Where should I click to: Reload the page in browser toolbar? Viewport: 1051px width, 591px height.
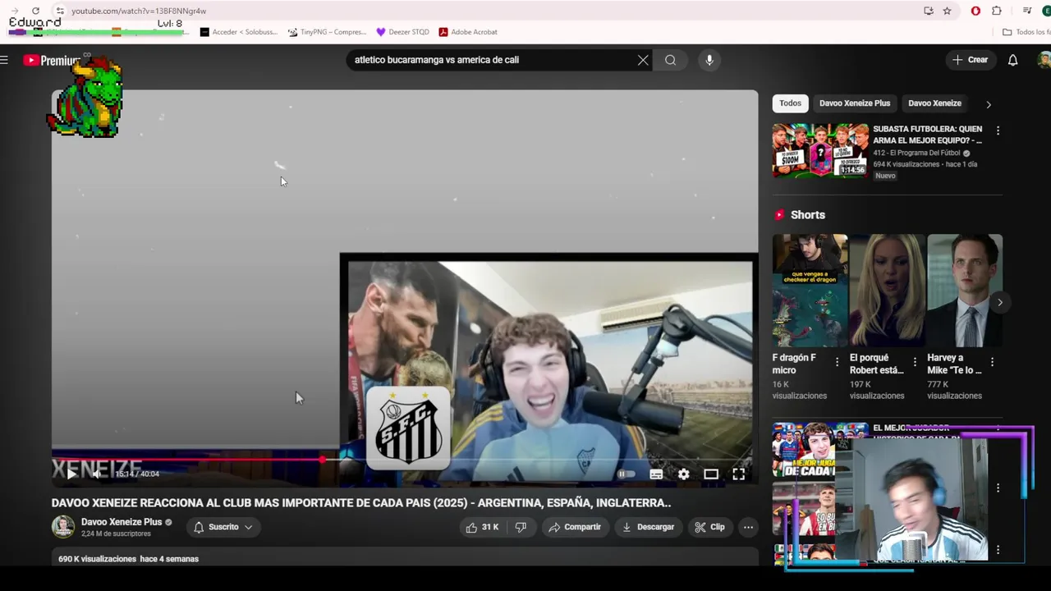point(35,11)
